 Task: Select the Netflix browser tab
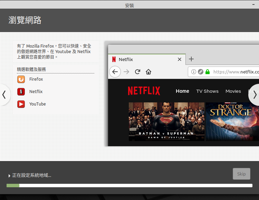coord(147,59)
